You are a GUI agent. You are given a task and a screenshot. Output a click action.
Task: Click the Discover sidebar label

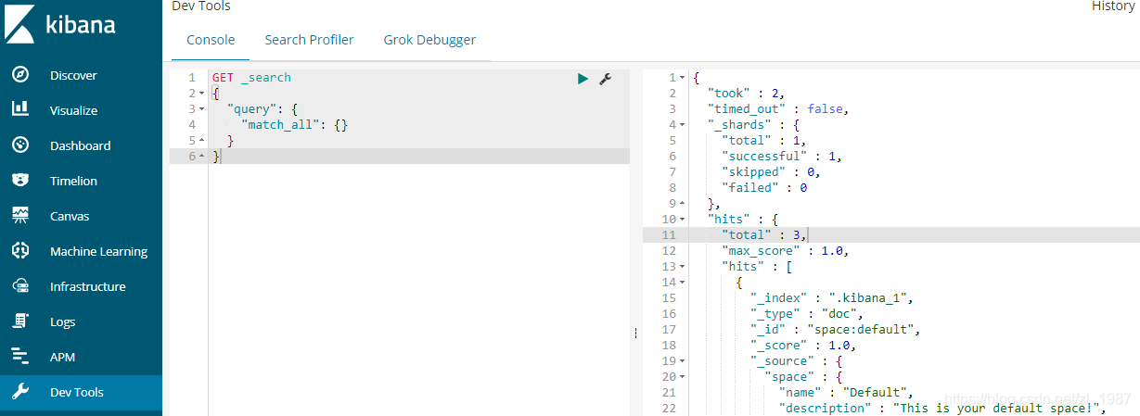73,75
